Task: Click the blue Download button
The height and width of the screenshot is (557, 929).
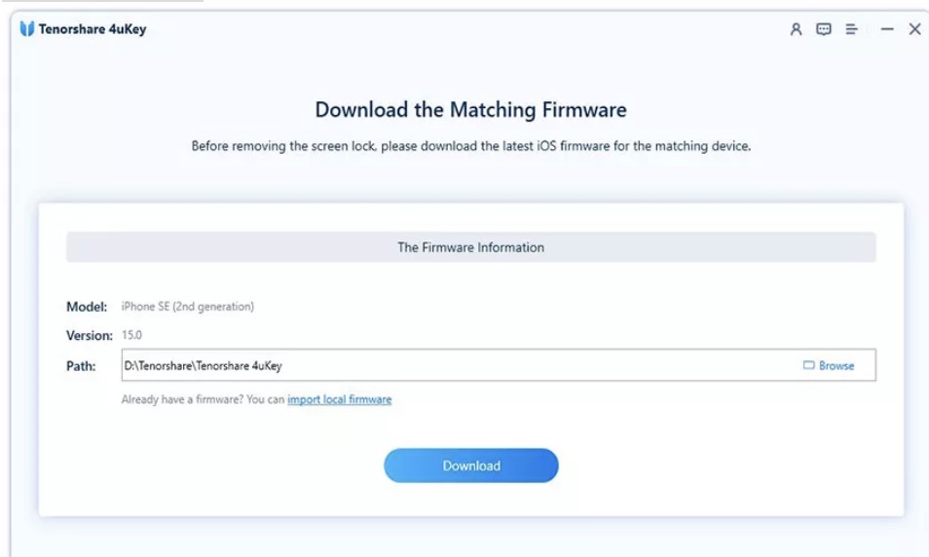Action: [x=471, y=465]
